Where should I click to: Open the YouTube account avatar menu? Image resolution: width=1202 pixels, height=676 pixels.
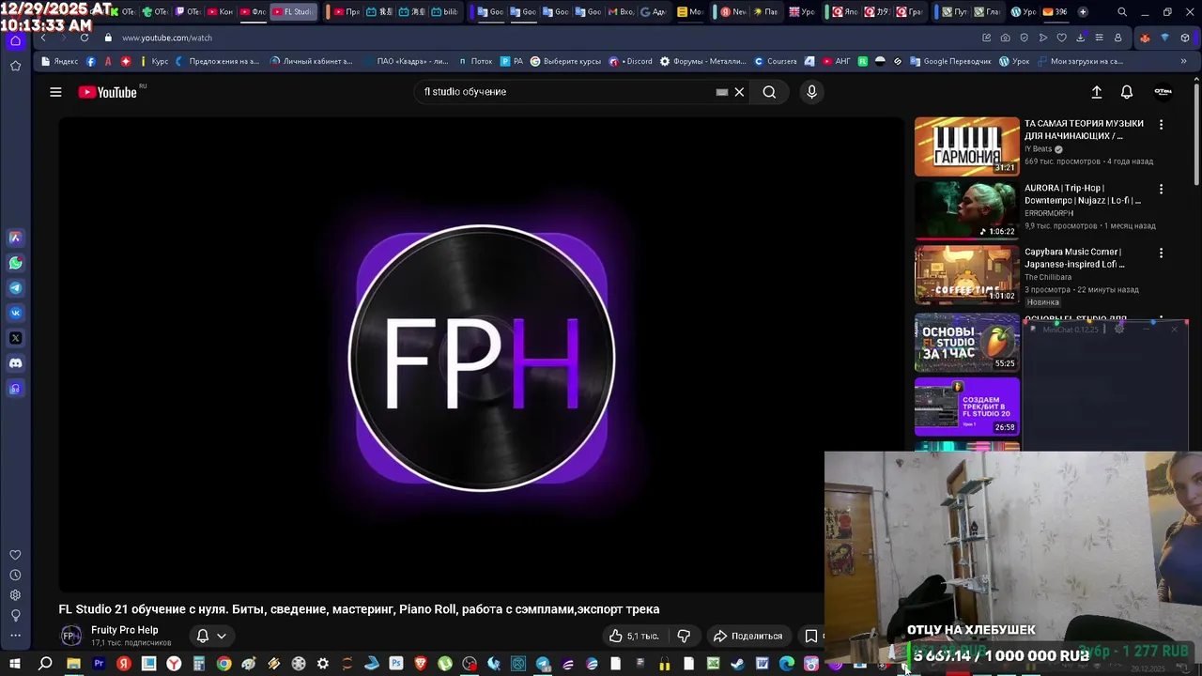1163,92
